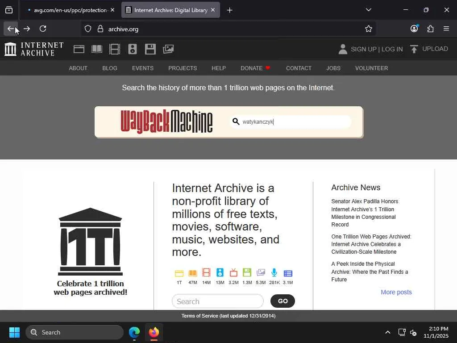Image resolution: width=457 pixels, height=343 pixels.
Task: Click the LOG IN link
Action: coord(392,49)
